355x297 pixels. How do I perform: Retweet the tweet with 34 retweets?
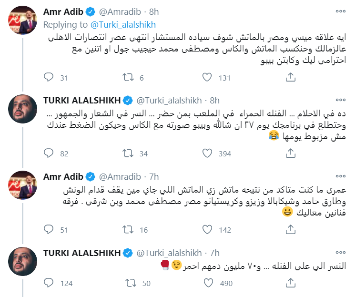[128, 153]
